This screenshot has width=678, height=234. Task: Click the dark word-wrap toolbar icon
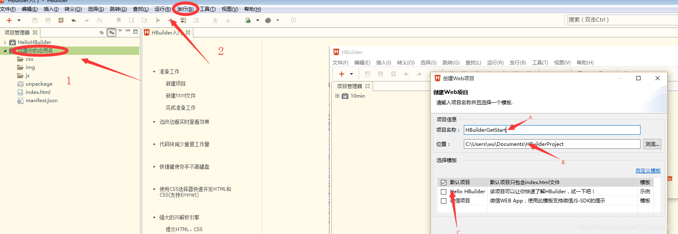(x=183, y=20)
